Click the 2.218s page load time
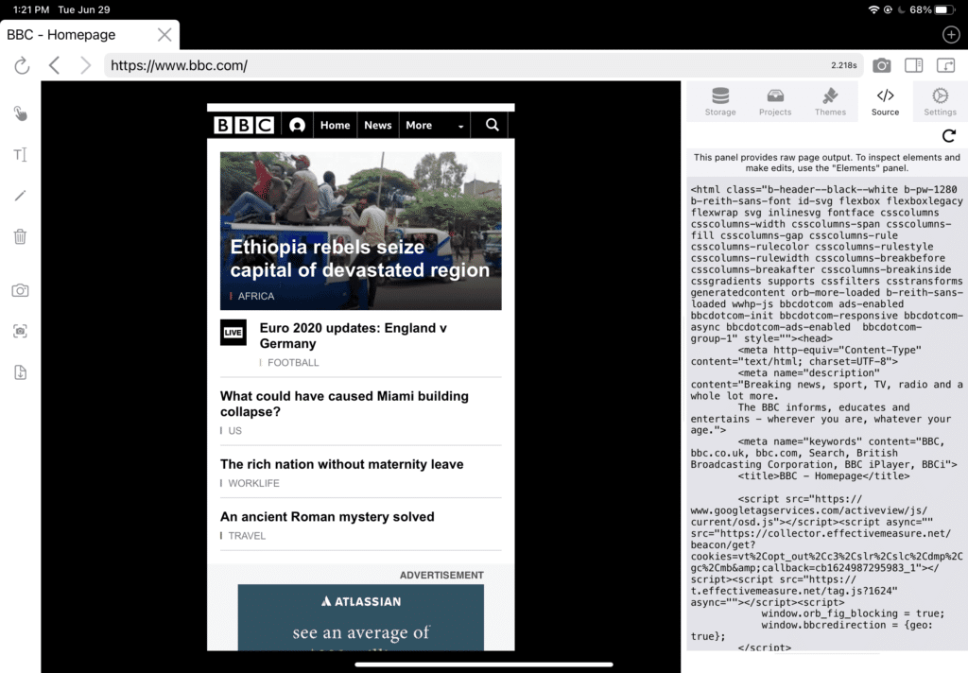The image size is (968, 673). [x=844, y=65]
